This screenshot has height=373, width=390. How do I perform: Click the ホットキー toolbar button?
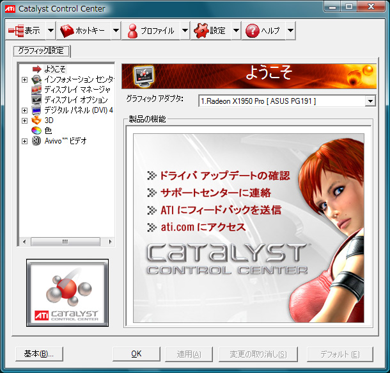pyautogui.click(x=84, y=31)
